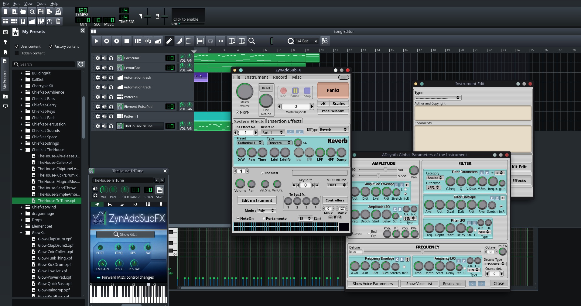Start playback in the Song-Editor

click(x=96, y=41)
